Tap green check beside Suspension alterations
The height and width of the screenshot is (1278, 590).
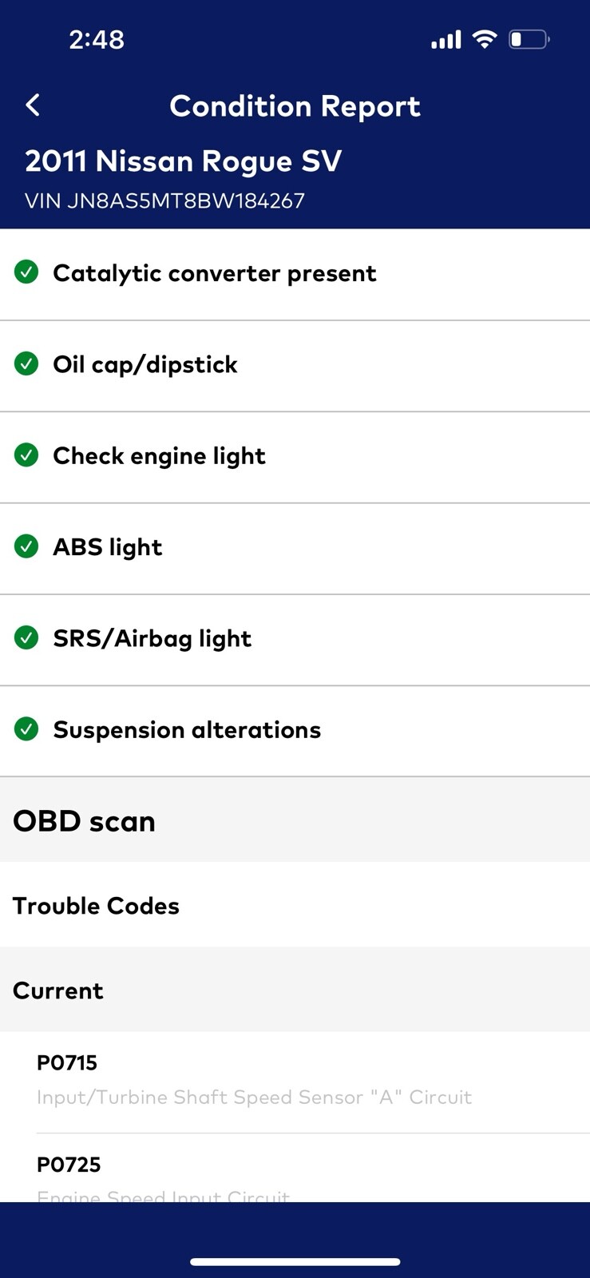[x=26, y=729]
